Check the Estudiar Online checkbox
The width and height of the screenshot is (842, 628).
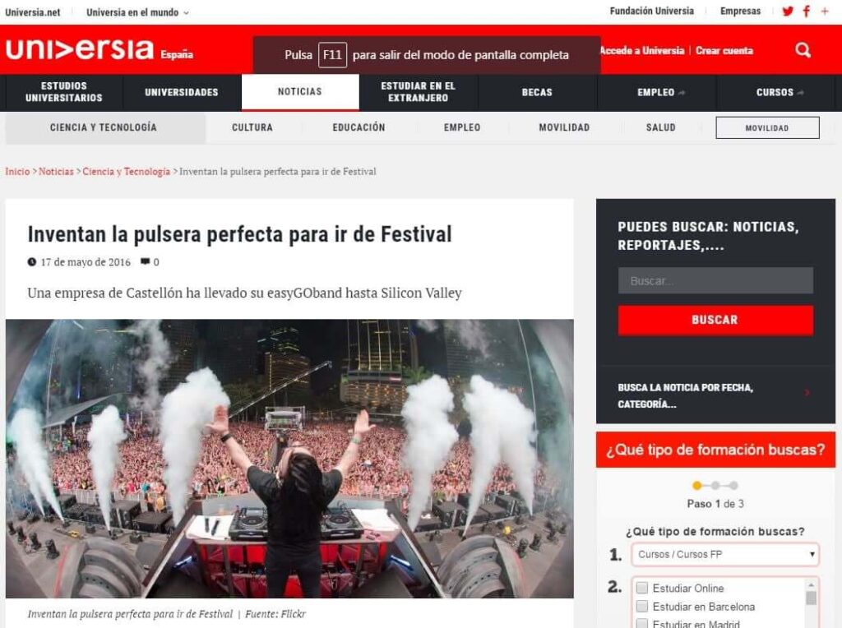pyautogui.click(x=641, y=587)
